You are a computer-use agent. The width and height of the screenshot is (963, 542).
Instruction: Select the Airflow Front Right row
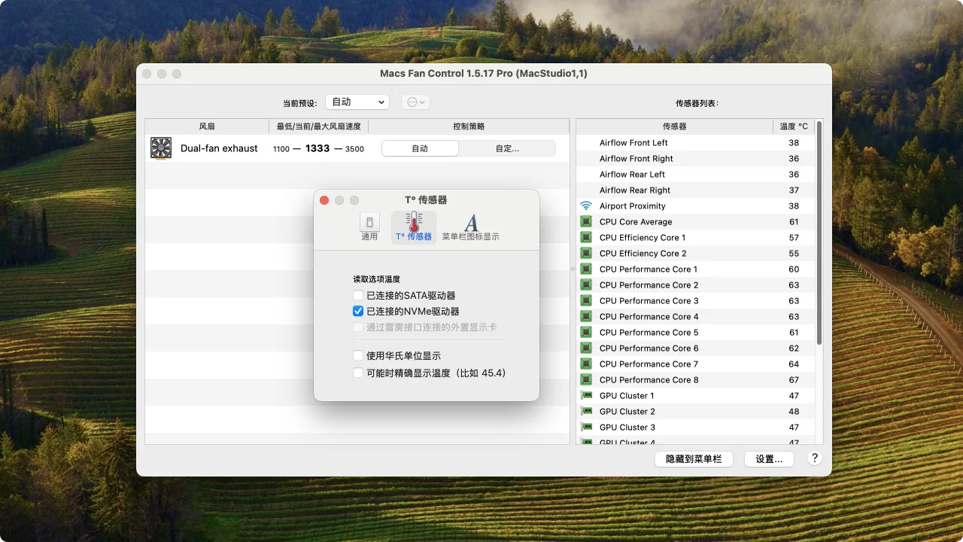coord(695,159)
